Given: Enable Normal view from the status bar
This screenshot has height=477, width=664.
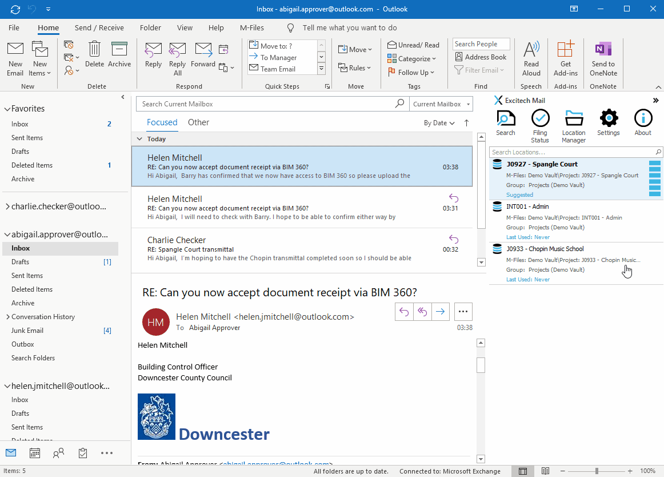Looking at the screenshot, I should coord(523,471).
